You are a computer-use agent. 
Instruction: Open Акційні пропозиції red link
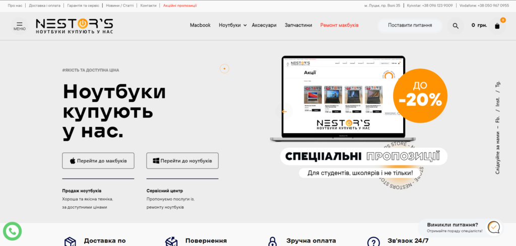coord(180,6)
